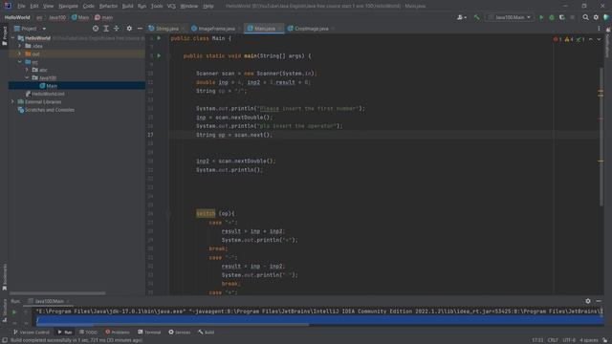The image size is (612, 344).
Task: Open the File menu
Action: (x=21, y=7)
